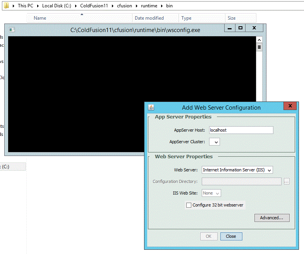Maximize the wsconfig.exe console window

click(x=240, y=28)
